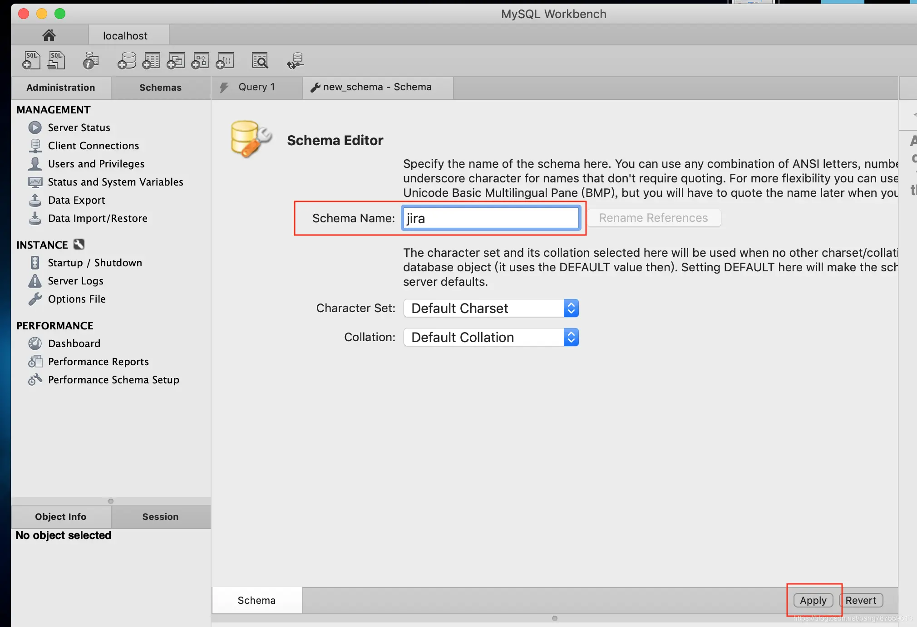Screen dimensions: 917x627
Task: Click create new function toolbar icon
Action: (x=225, y=60)
